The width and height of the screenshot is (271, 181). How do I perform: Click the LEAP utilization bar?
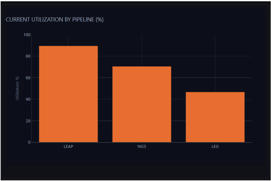pyautogui.click(x=68, y=94)
